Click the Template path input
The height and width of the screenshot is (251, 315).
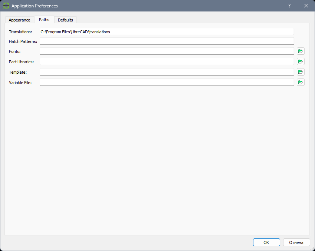coord(167,72)
